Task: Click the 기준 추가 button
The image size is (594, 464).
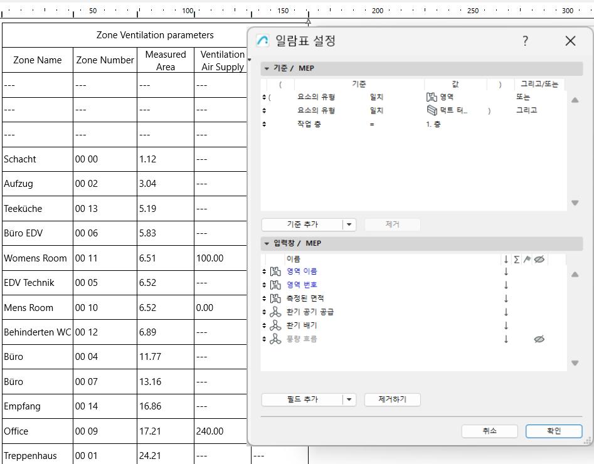Action: (x=302, y=224)
